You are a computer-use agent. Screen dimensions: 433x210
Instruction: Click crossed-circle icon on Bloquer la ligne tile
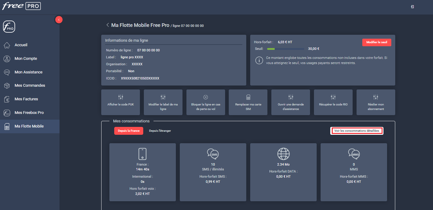coord(206,97)
